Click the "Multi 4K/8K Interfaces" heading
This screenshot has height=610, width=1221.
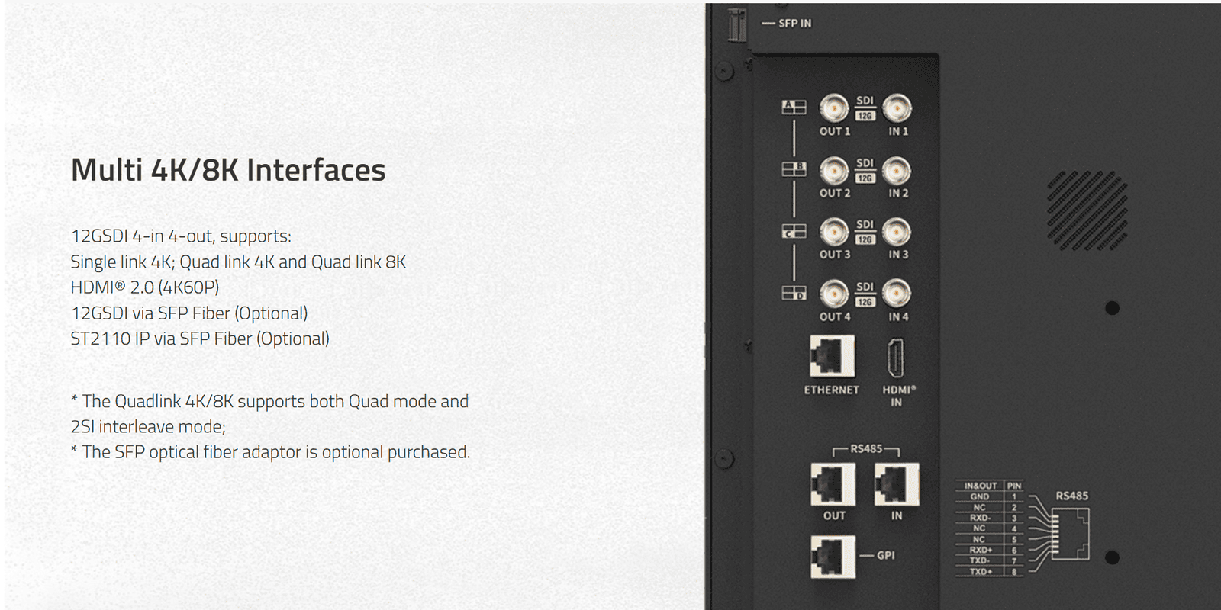coord(228,170)
